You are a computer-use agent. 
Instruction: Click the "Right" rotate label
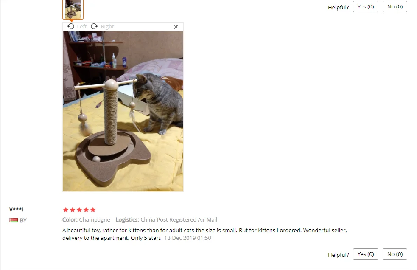(x=107, y=27)
